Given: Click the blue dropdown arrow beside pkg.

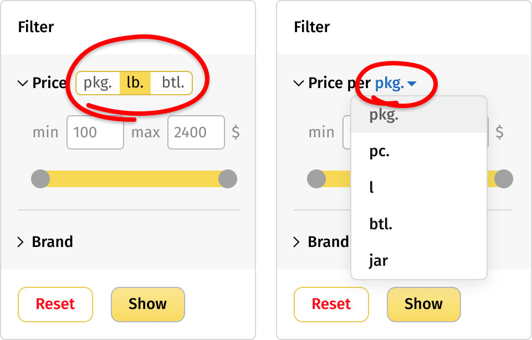Looking at the screenshot, I should pyautogui.click(x=412, y=84).
